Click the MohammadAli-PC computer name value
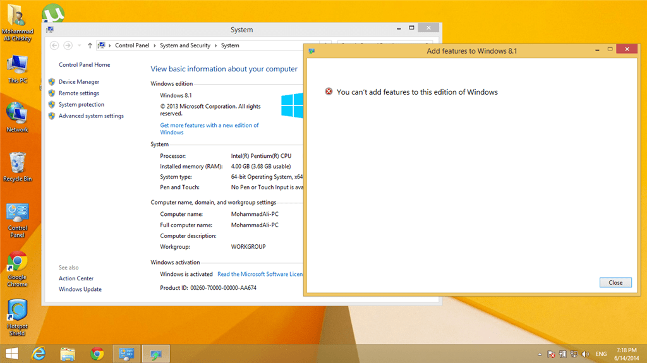 pyautogui.click(x=255, y=214)
